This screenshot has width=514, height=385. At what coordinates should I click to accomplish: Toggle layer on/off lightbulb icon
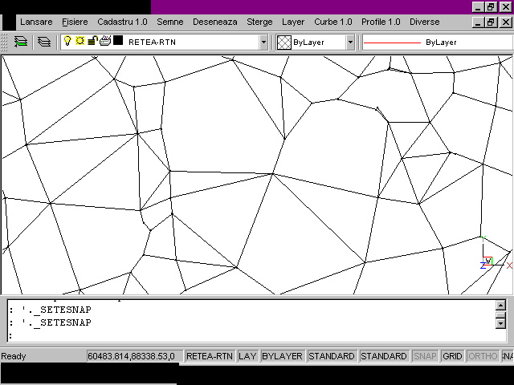click(x=67, y=41)
